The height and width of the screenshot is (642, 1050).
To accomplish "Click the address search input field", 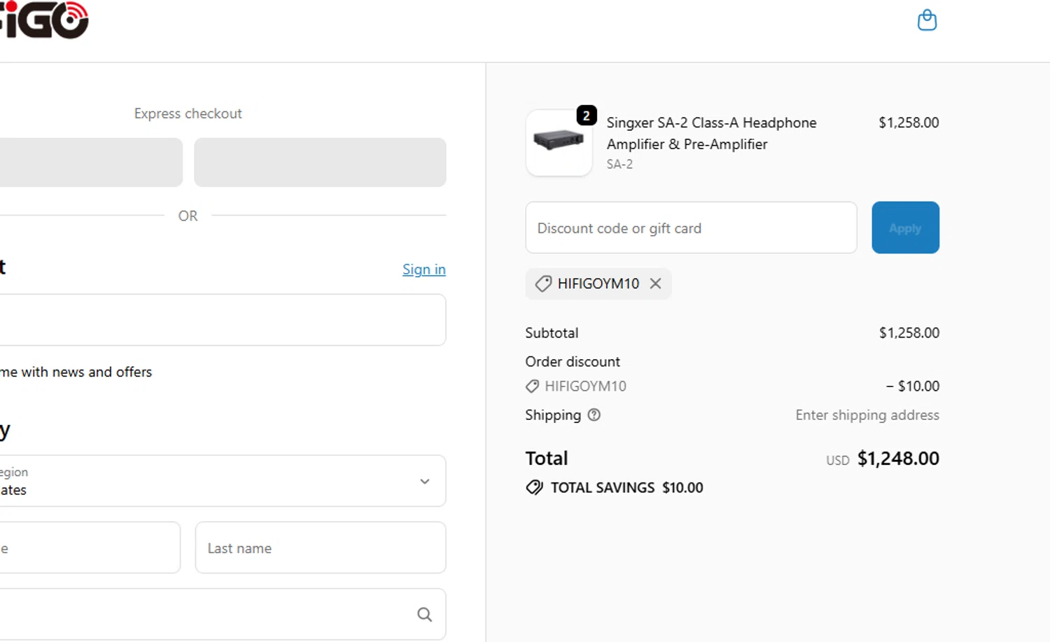I will (x=223, y=614).
